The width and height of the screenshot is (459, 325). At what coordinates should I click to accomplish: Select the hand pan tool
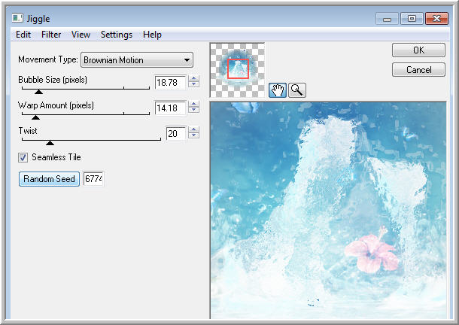[x=277, y=90]
